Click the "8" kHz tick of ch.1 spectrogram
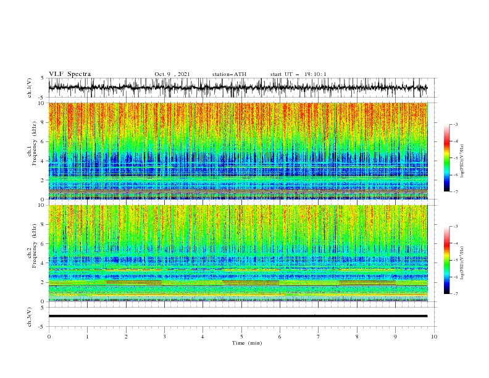 43,122
